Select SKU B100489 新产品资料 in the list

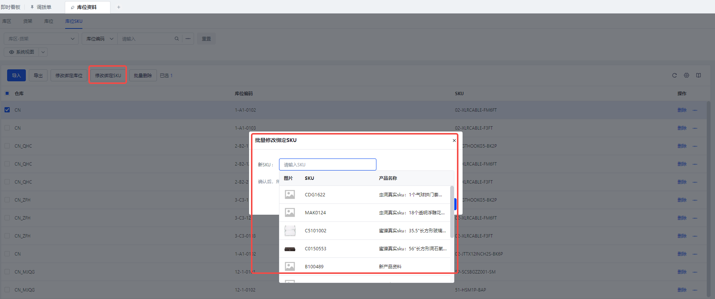click(365, 266)
